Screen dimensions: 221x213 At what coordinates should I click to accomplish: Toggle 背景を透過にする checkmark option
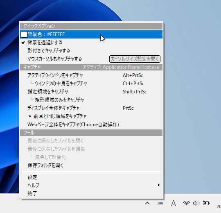click(x=91, y=43)
